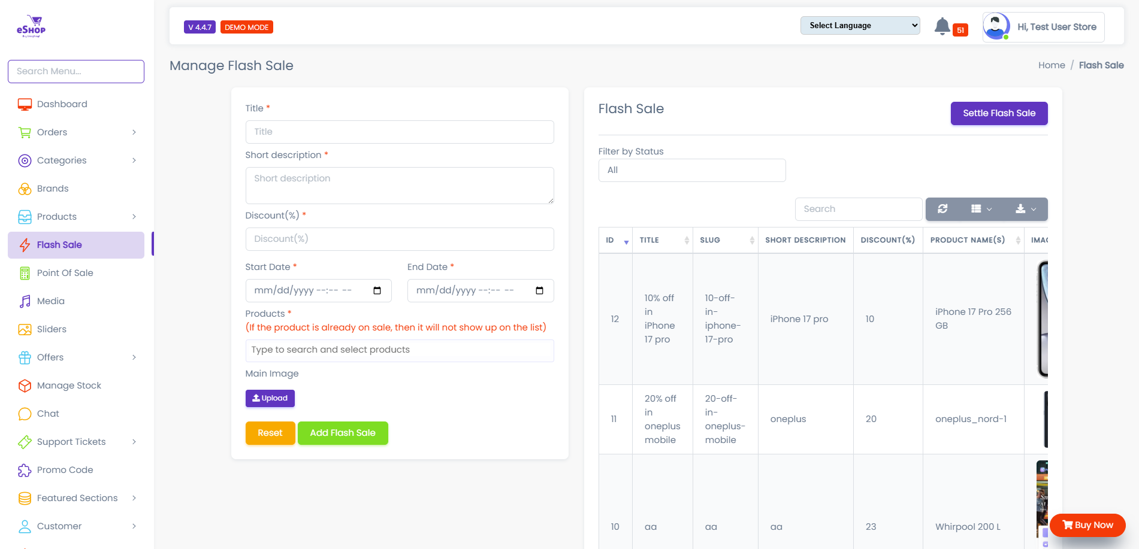Screen dimensions: 1139x549
Task: Click the orange Reset button
Action: click(x=270, y=433)
